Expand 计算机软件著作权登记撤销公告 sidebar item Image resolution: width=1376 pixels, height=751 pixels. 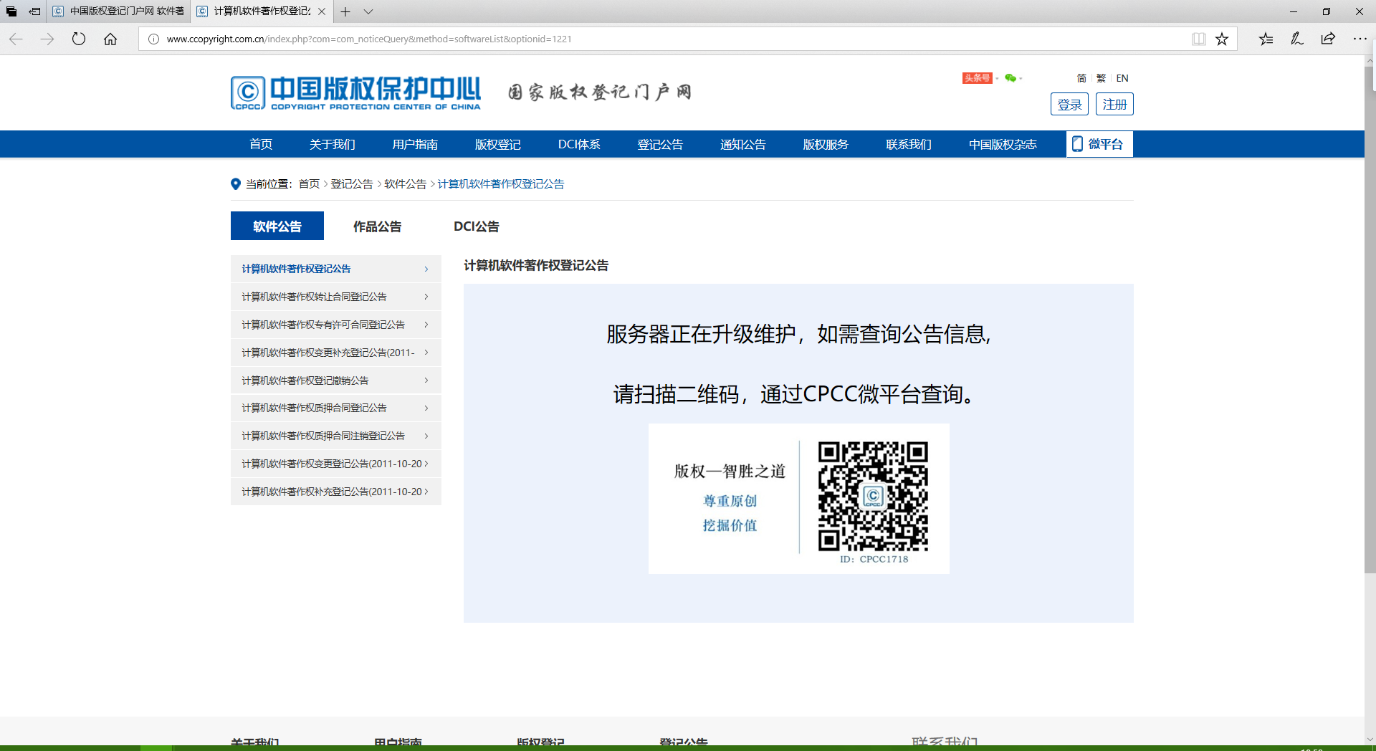[x=335, y=381]
